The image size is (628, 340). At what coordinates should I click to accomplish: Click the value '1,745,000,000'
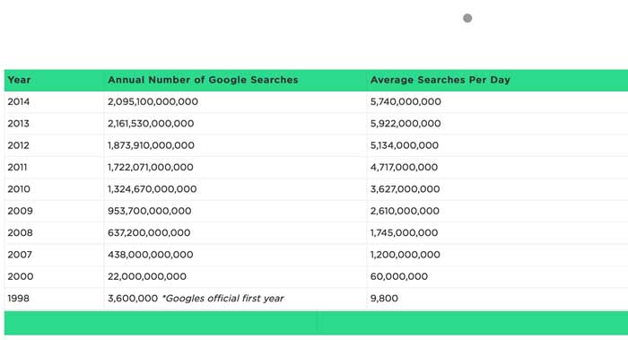(x=404, y=232)
